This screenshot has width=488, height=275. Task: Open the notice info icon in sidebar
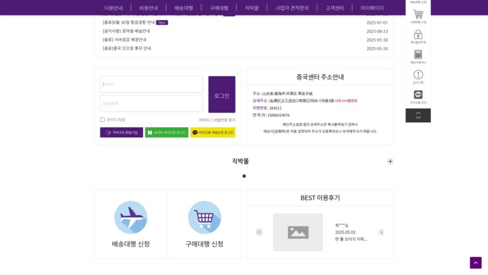click(418, 75)
